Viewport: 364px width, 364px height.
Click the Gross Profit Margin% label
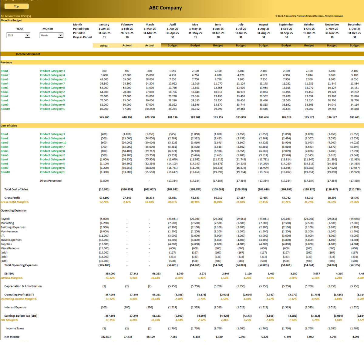[x=15, y=202]
